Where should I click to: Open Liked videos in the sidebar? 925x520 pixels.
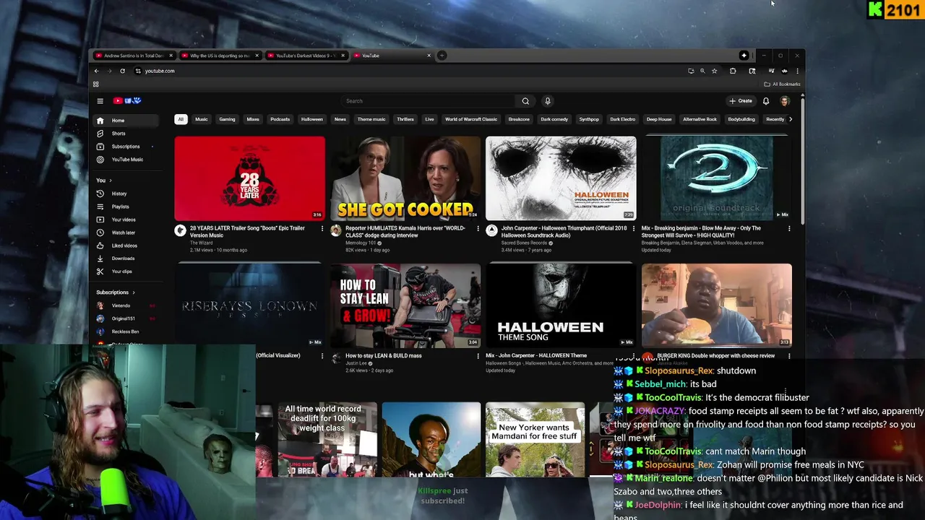125,246
